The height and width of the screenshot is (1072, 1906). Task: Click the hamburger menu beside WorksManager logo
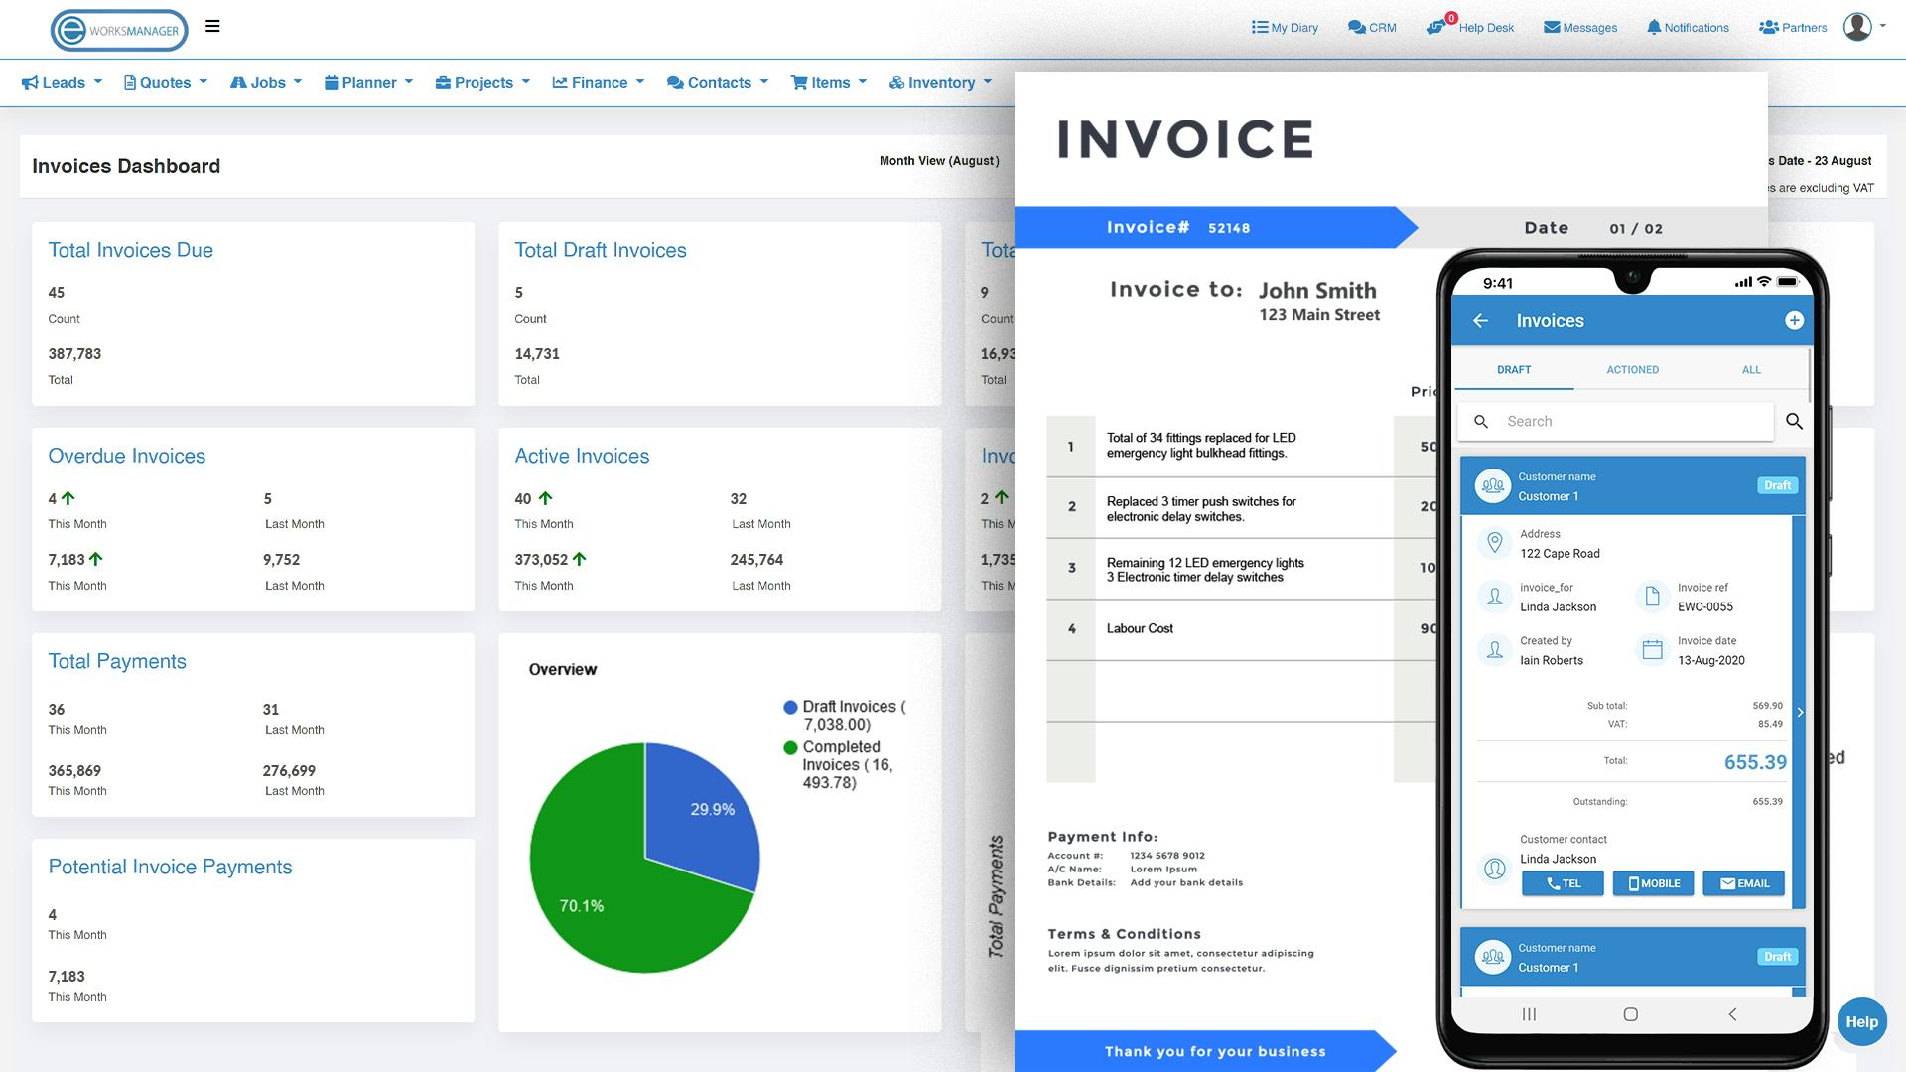[211, 26]
